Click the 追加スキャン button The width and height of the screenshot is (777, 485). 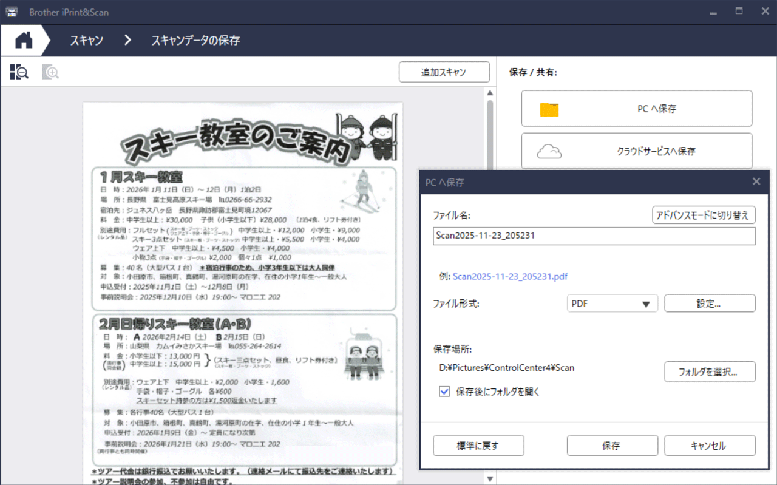coord(444,72)
